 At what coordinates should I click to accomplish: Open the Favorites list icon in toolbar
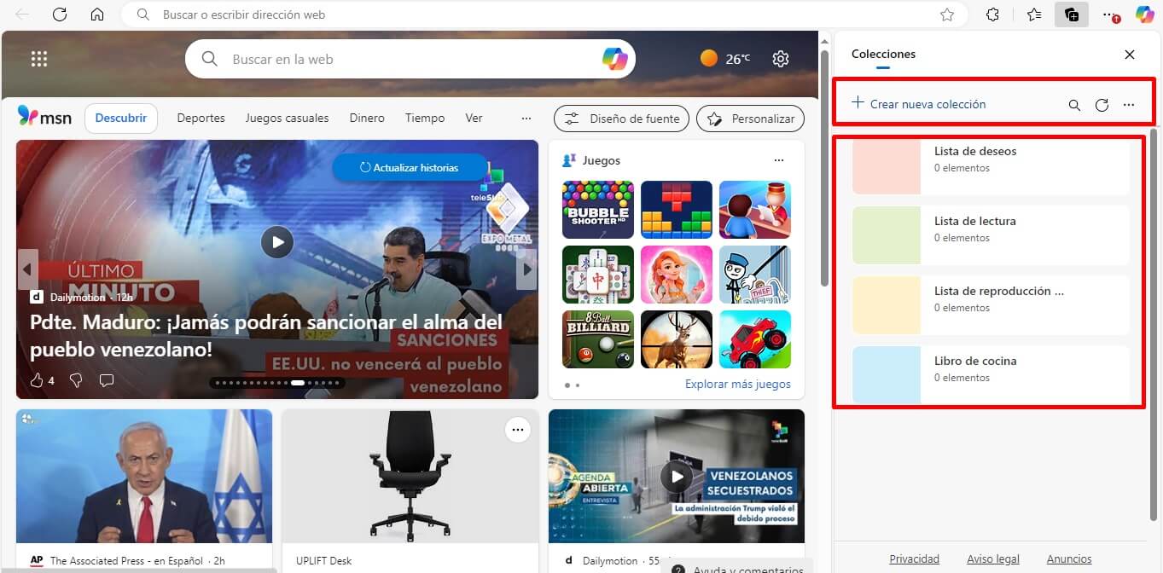point(1034,14)
